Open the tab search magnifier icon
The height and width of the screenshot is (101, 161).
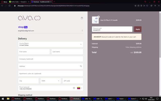click(x=145, y=2)
